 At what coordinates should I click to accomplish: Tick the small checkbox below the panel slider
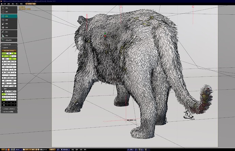pos(2,91)
